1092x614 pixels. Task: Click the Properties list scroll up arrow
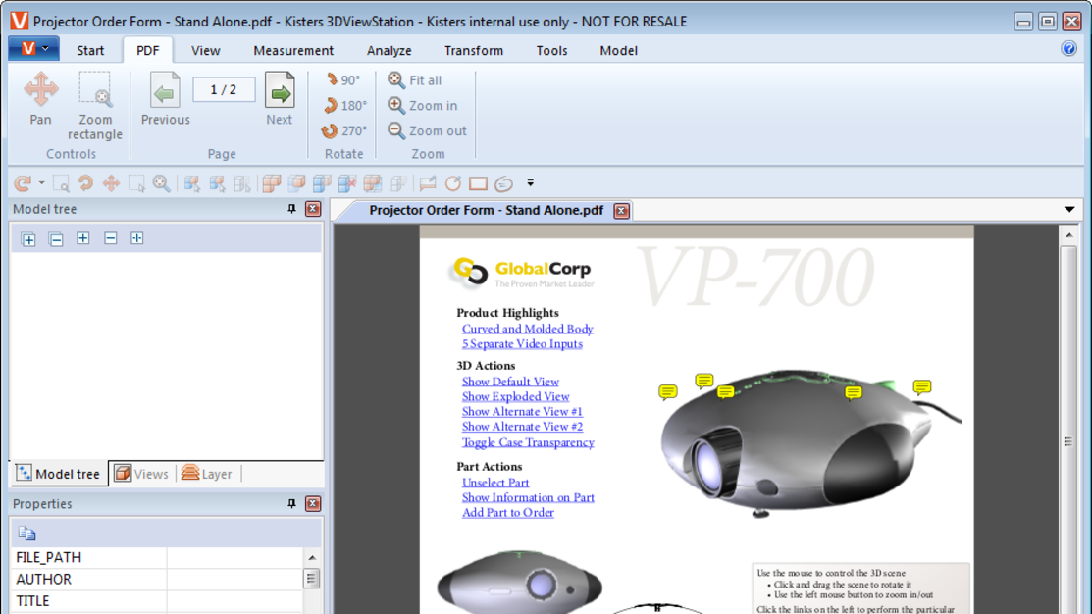(311, 558)
